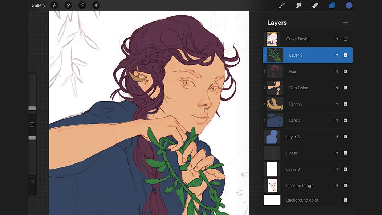Add a new layer with the plus button

pyautogui.click(x=345, y=22)
